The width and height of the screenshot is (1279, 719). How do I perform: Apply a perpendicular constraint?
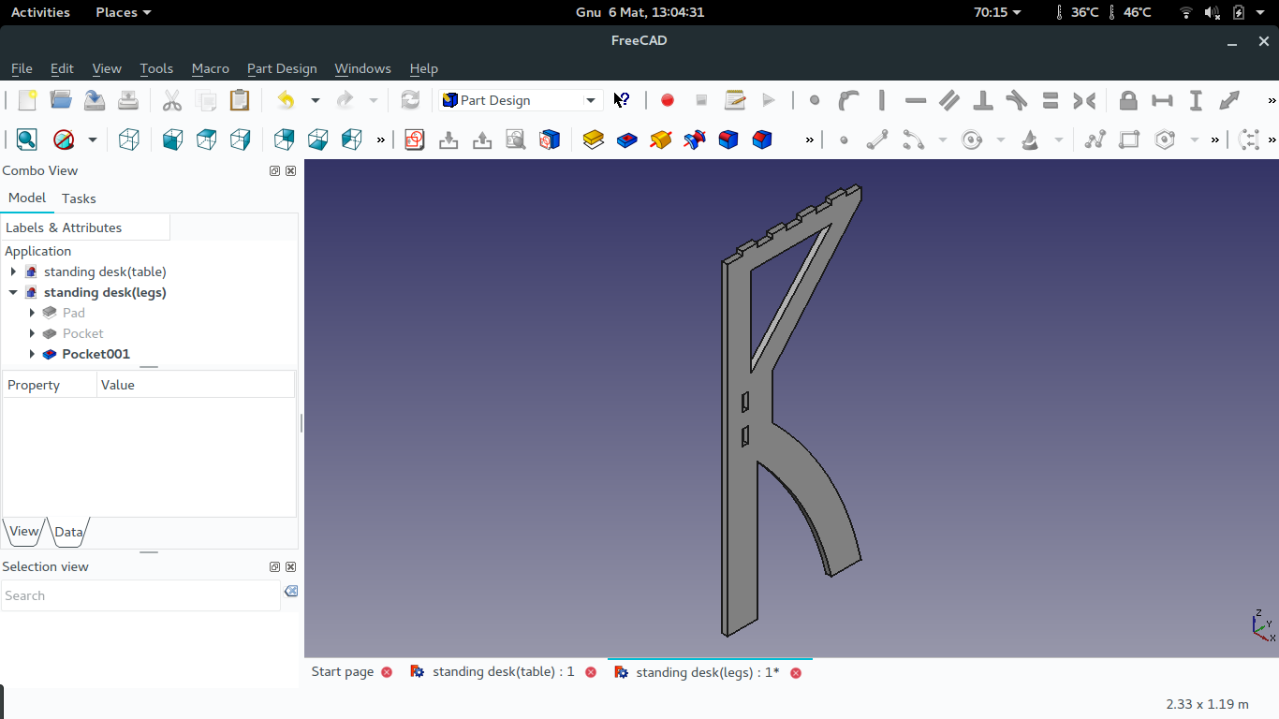982,100
